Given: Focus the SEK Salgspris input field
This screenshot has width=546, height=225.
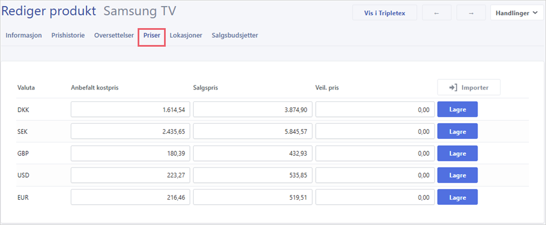Looking at the screenshot, I should (252, 131).
